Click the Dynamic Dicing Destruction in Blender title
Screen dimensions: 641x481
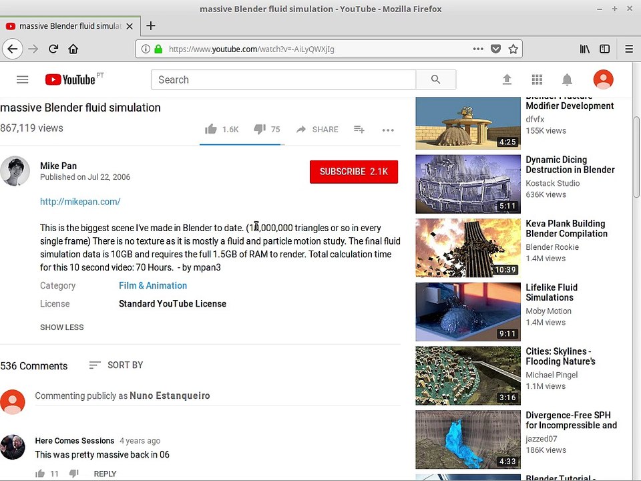click(570, 164)
